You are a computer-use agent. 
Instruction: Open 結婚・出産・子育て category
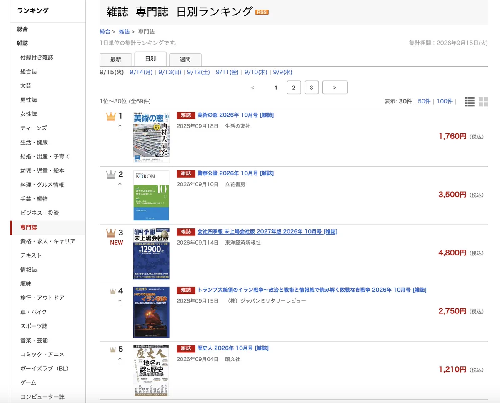click(x=45, y=157)
